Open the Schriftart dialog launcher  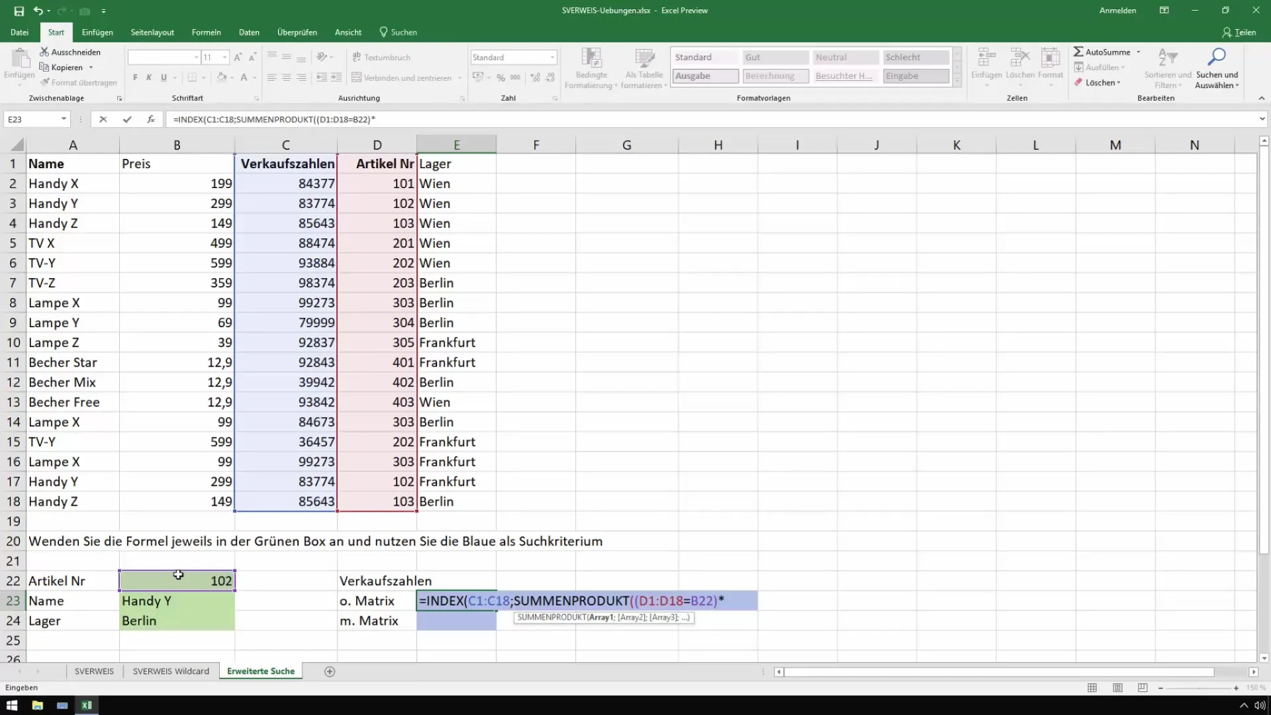(x=256, y=98)
